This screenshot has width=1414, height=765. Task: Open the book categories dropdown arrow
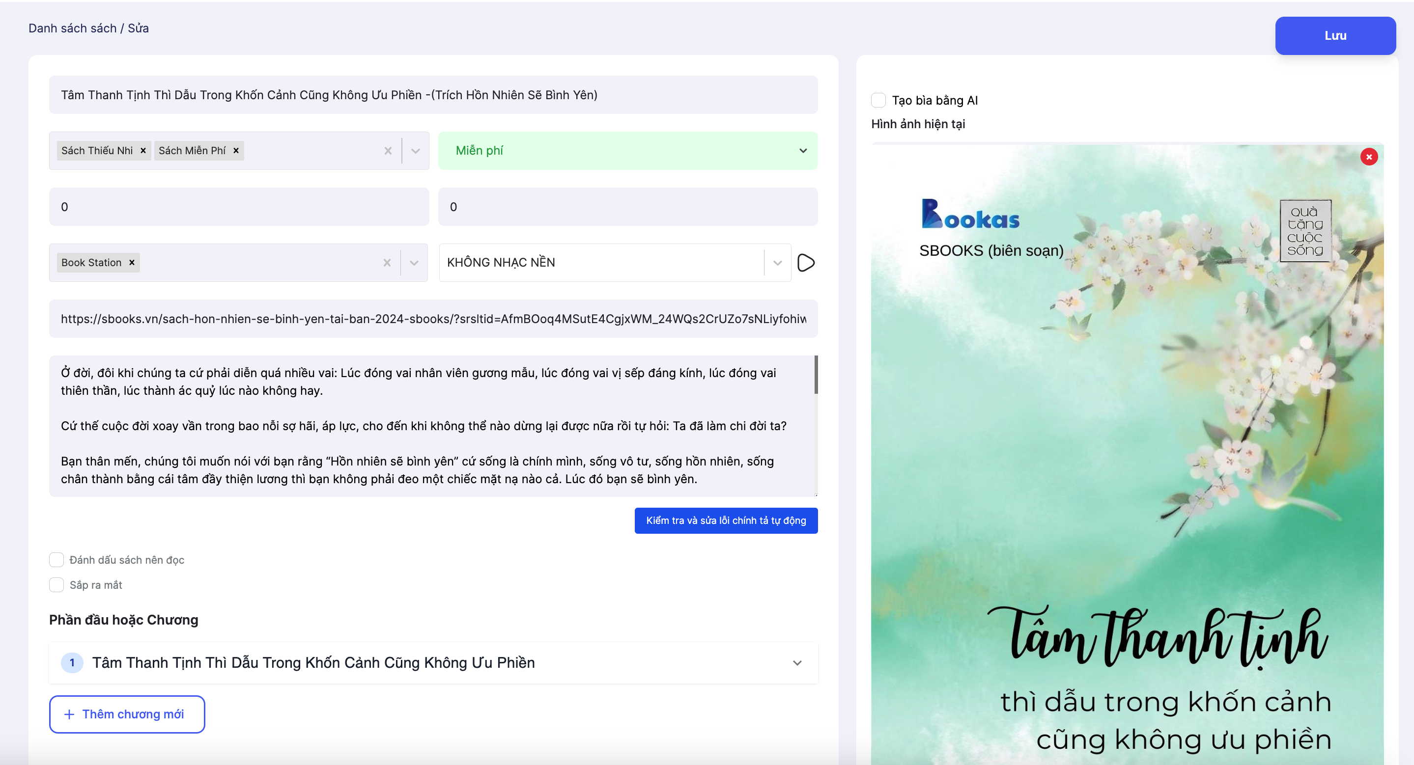pos(416,151)
